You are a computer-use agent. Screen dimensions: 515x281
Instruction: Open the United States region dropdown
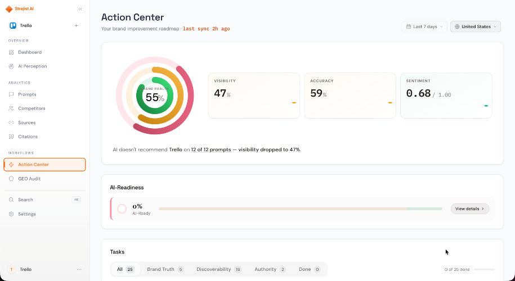pos(475,26)
